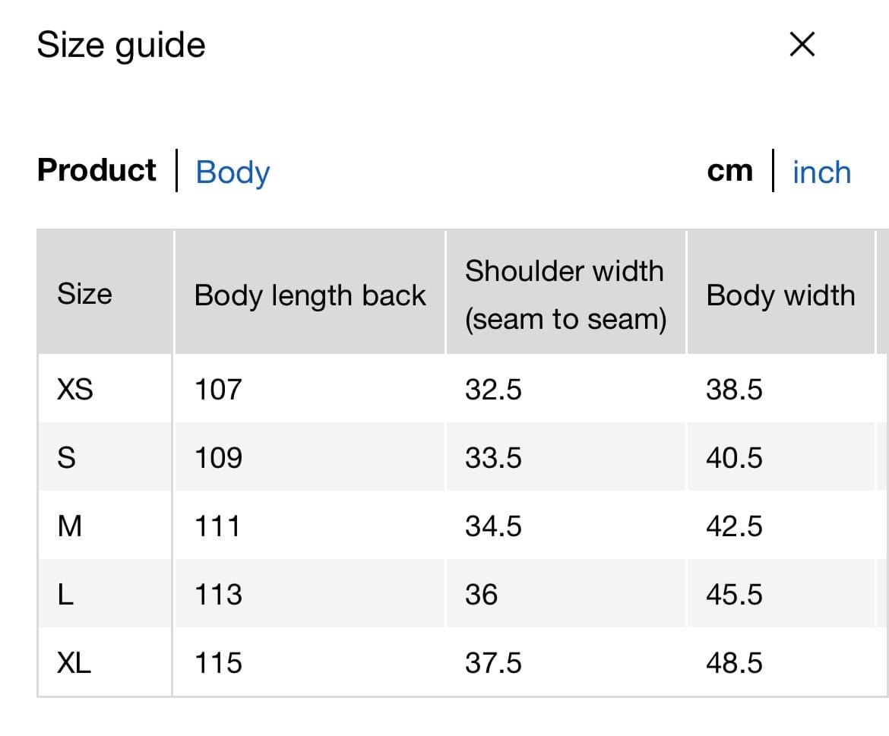Viewport: 889px width, 736px height.
Task: Click shoulder width 36 for size L
Action: click(x=482, y=595)
